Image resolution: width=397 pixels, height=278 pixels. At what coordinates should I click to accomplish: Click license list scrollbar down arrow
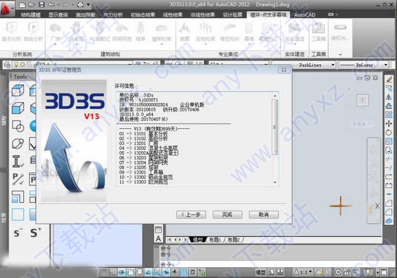(275, 182)
